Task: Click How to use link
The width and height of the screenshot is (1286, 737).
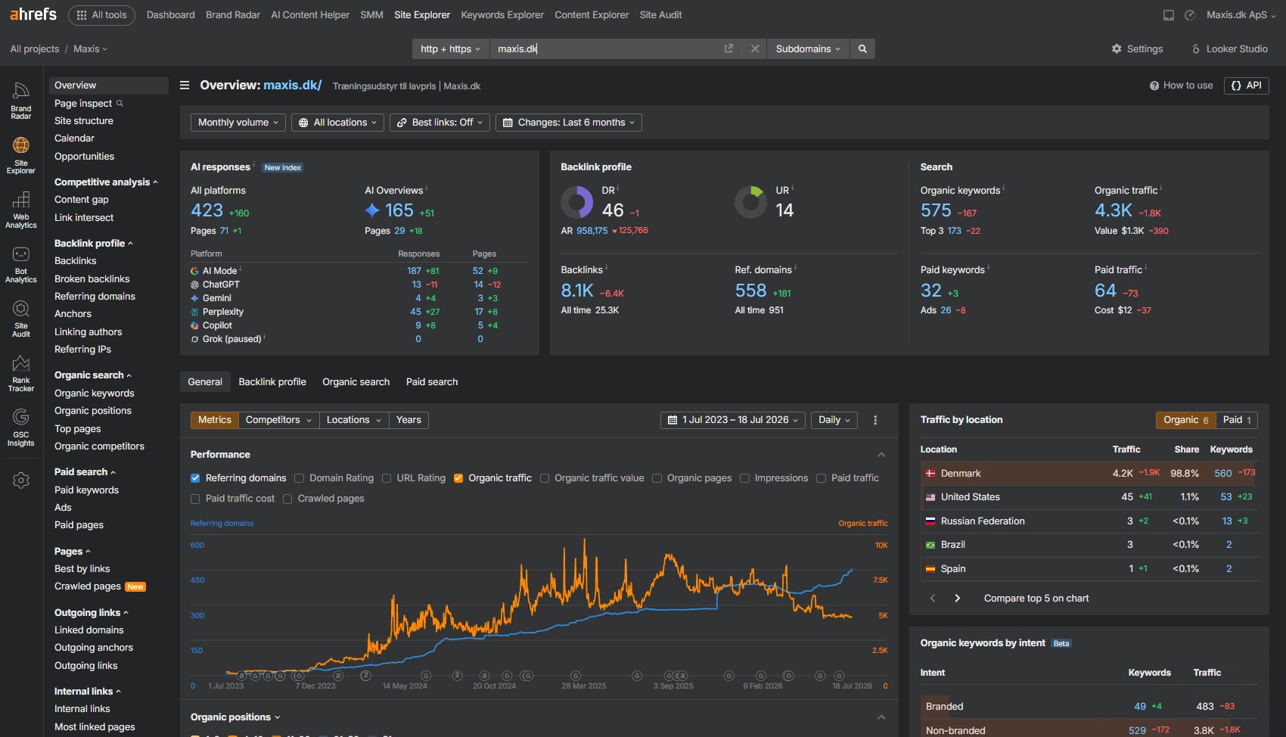Action: click(x=1181, y=86)
